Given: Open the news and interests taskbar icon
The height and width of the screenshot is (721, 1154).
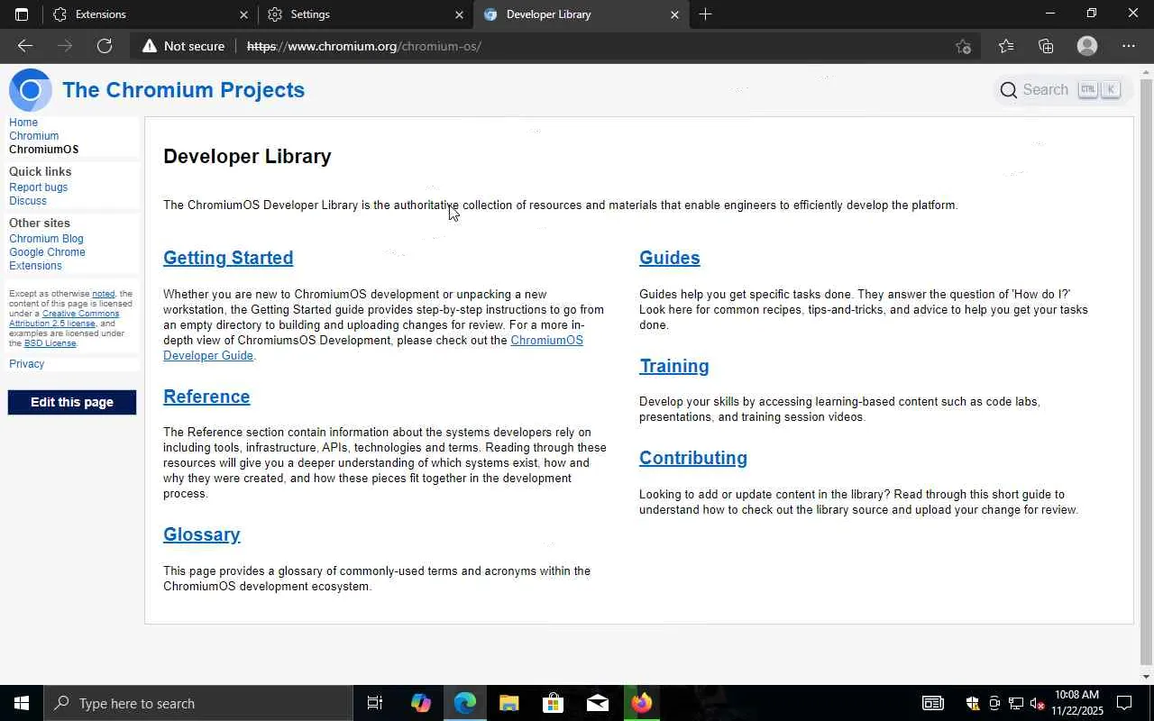Looking at the screenshot, I should 933,703.
